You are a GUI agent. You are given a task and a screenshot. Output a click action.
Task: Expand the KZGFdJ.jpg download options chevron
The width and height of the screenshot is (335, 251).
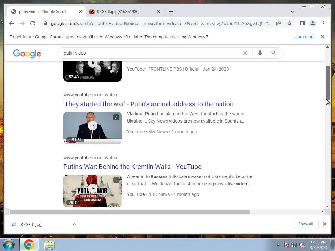click(74, 224)
